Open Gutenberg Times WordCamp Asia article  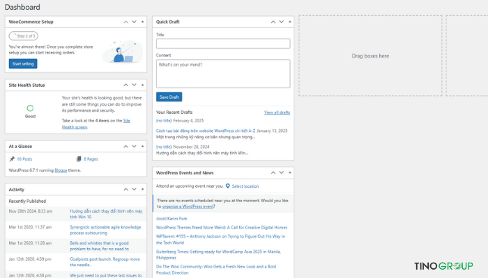pos(218,254)
